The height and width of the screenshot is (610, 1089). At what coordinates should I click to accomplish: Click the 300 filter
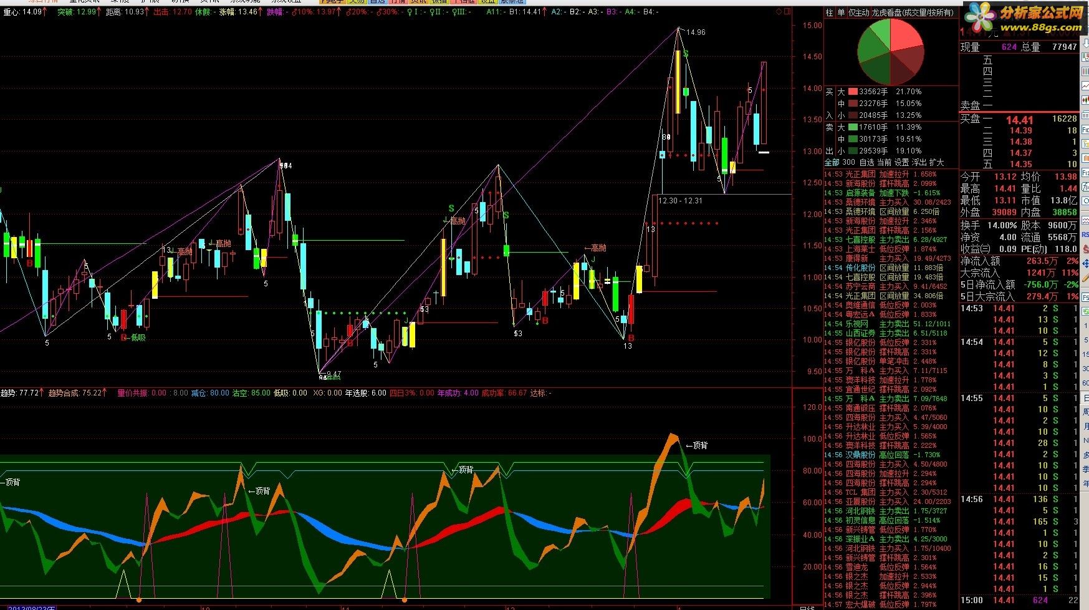coord(848,162)
